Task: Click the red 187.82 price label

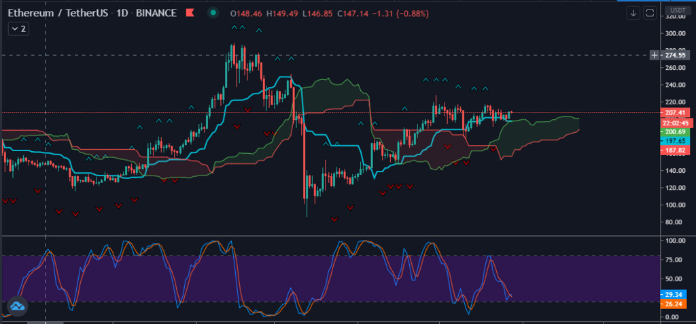Action: tap(677, 150)
